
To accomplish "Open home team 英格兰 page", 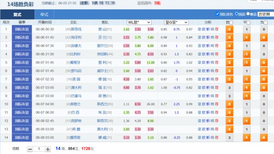I will (x=75, y=104).
